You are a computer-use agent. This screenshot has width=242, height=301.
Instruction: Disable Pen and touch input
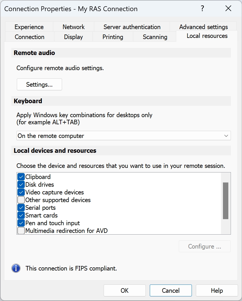click(21, 223)
